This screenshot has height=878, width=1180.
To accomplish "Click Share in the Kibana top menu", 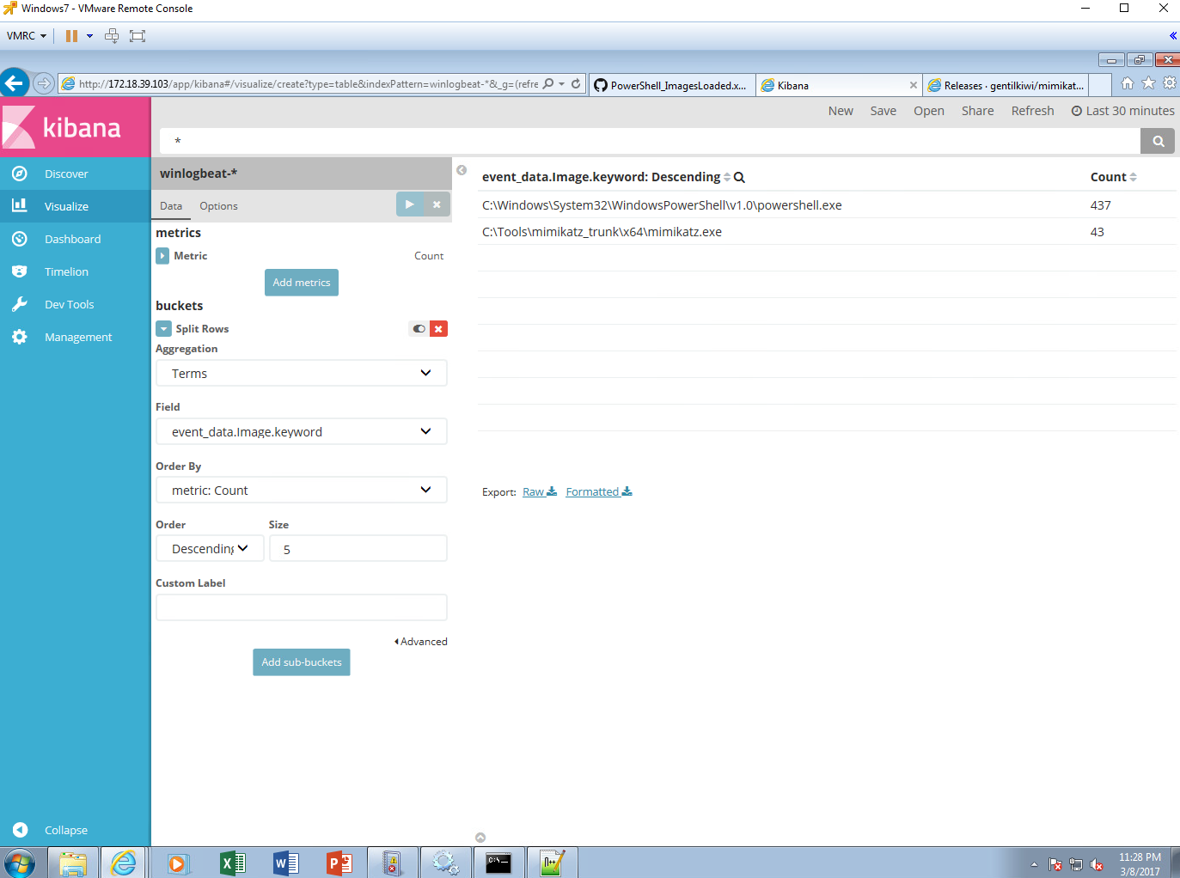I will tap(977, 111).
